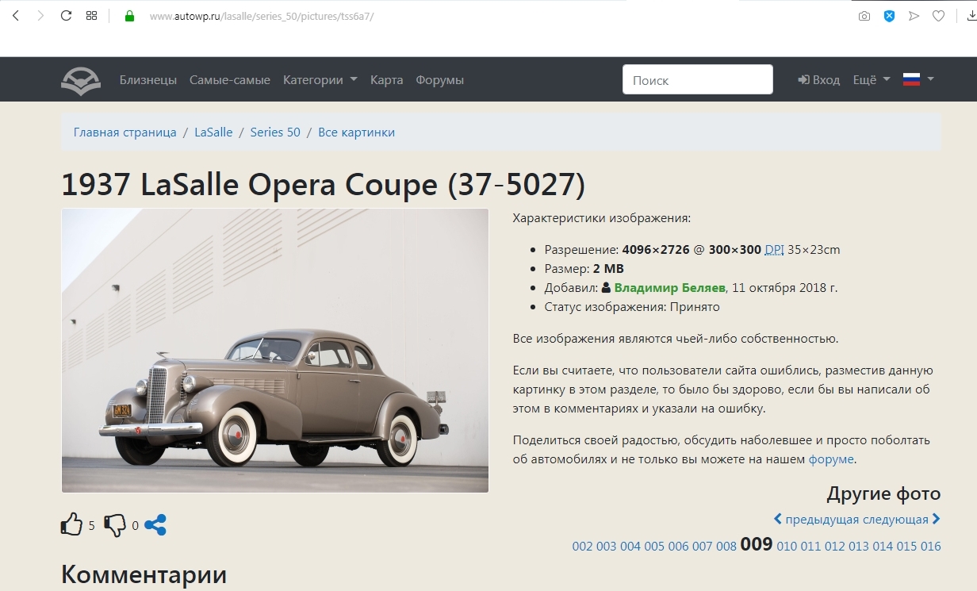Reload the page with the refresh icon
977x591 pixels.
tap(66, 16)
